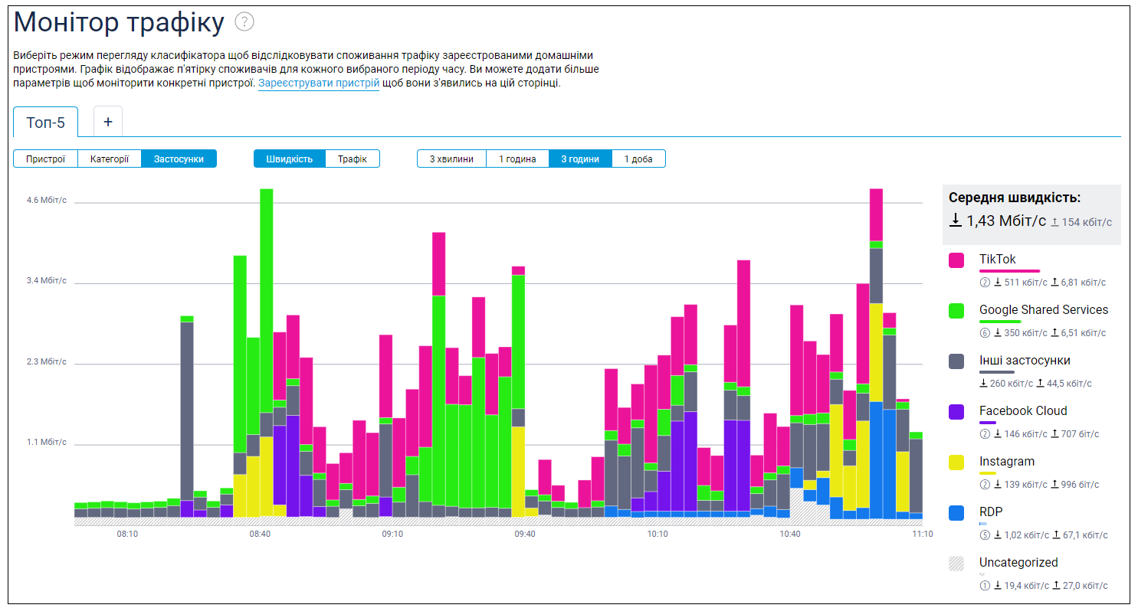The image size is (1138, 608).
Task: Click Instagram's device count icon
Action: tap(985, 485)
